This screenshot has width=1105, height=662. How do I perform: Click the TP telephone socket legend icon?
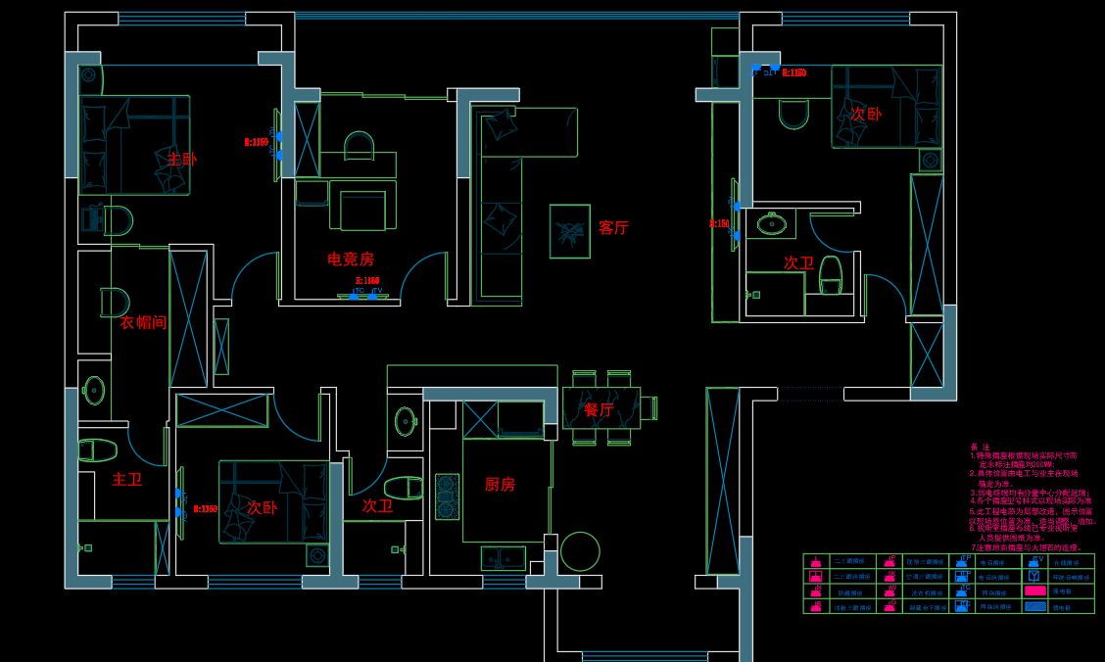coord(964,562)
